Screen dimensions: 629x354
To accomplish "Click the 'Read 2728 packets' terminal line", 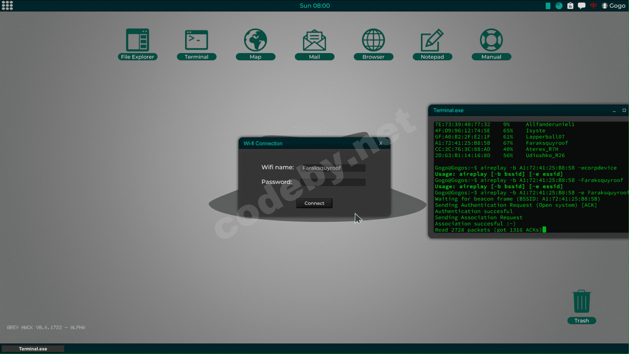I will point(488,230).
